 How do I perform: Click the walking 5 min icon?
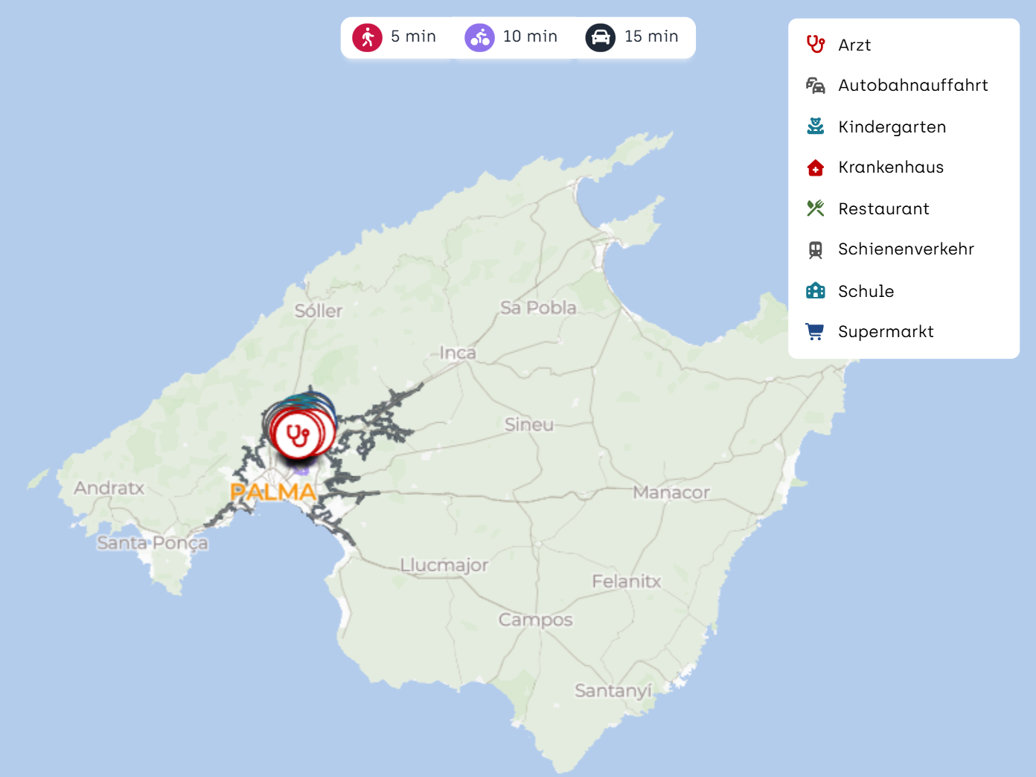point(367,37)
